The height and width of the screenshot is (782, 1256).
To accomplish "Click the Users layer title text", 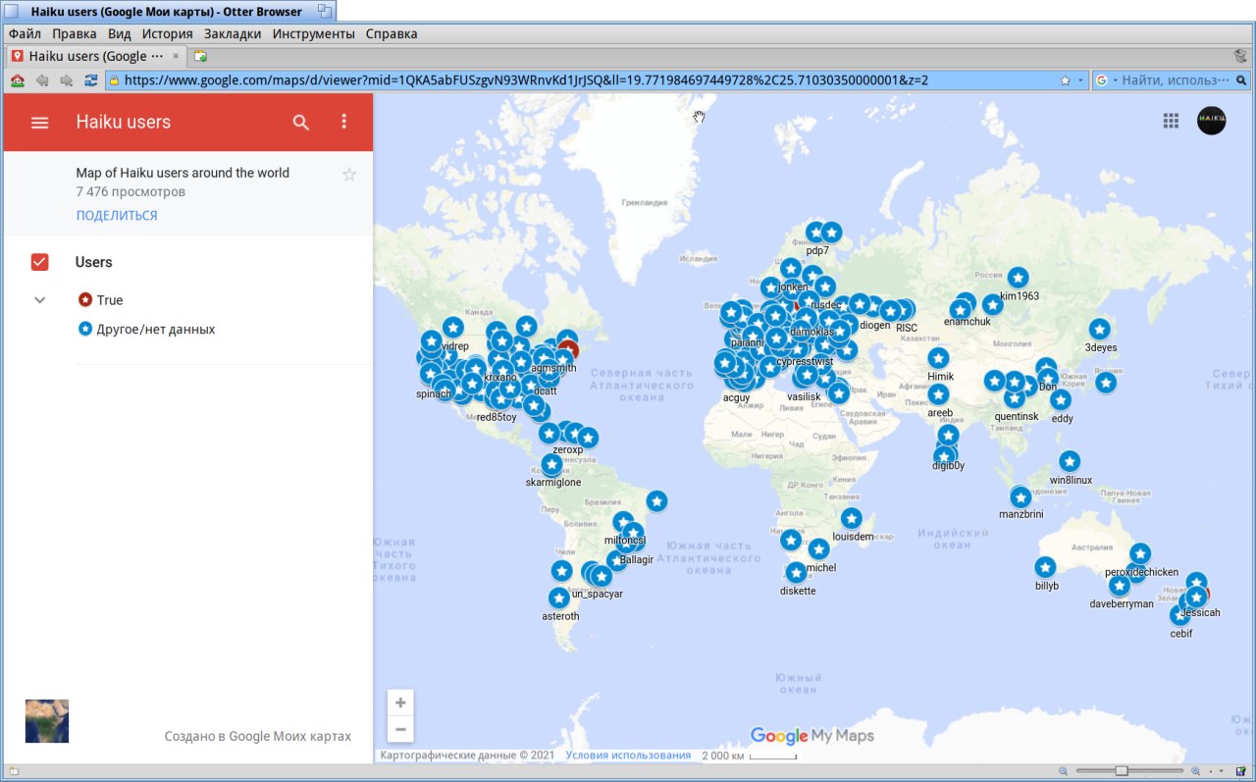I will click(94, 262).
